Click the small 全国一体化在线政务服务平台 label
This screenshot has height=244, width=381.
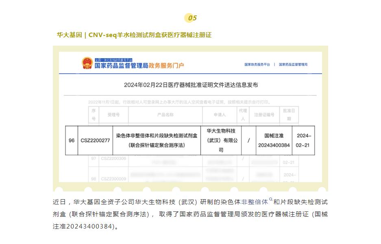coord(113,60)
